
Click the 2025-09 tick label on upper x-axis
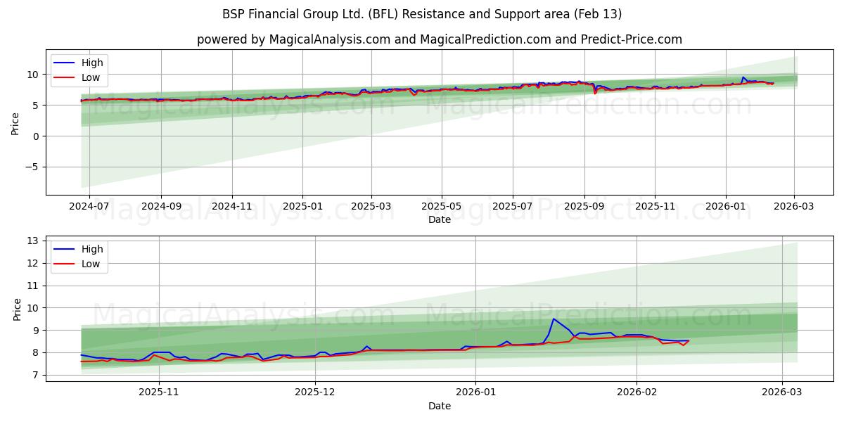(x=584, y=207)
